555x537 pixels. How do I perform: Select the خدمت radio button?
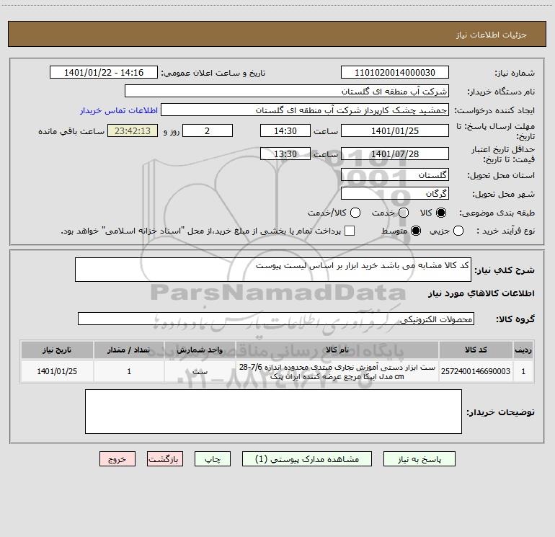pyautogui.click(x=404, y=213)
